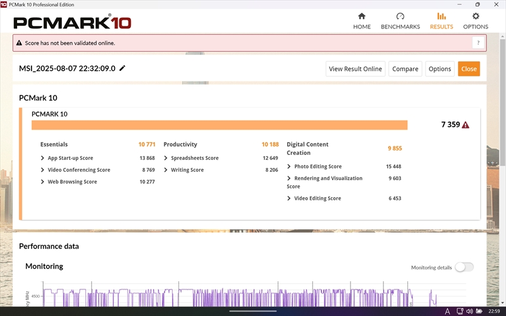Viewport: 506px width, 316px height.
Task: Open the OPTIONS gear icon
Action: (476, 16)
